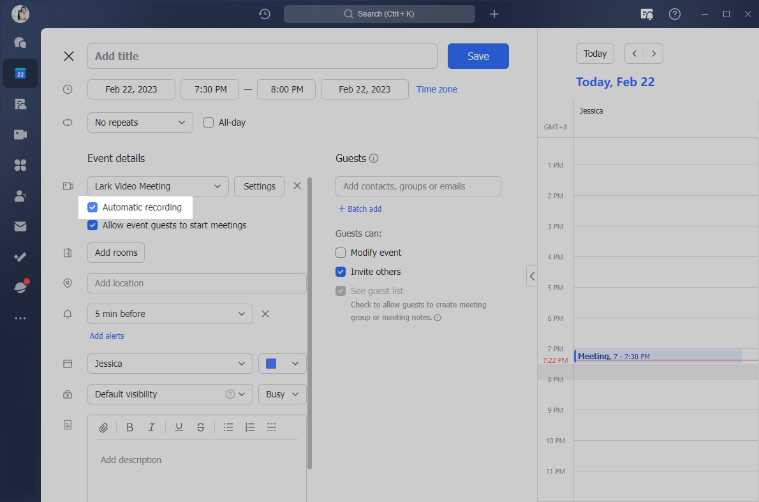759x502 pixels.
Task: Check the Modify event guest permission
Action: pyautogui.click(x=341, y=253)
